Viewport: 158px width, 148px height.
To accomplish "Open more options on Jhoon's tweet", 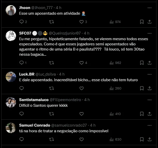I will point(149,8).
